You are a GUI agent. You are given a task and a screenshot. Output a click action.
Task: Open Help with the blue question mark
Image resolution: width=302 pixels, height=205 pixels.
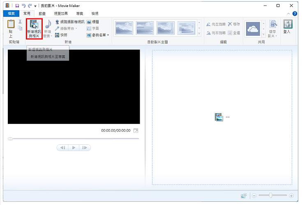tap(295, 14)
